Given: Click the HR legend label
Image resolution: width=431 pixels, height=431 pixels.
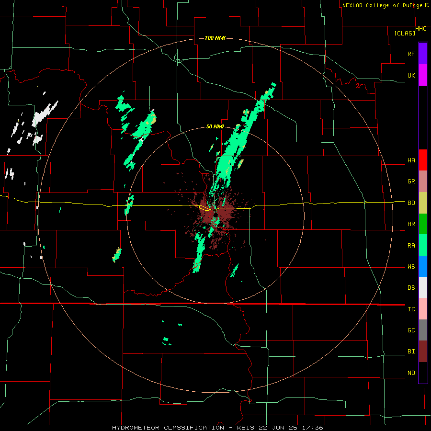Looking at the screenshot, I should pos(411,224).
